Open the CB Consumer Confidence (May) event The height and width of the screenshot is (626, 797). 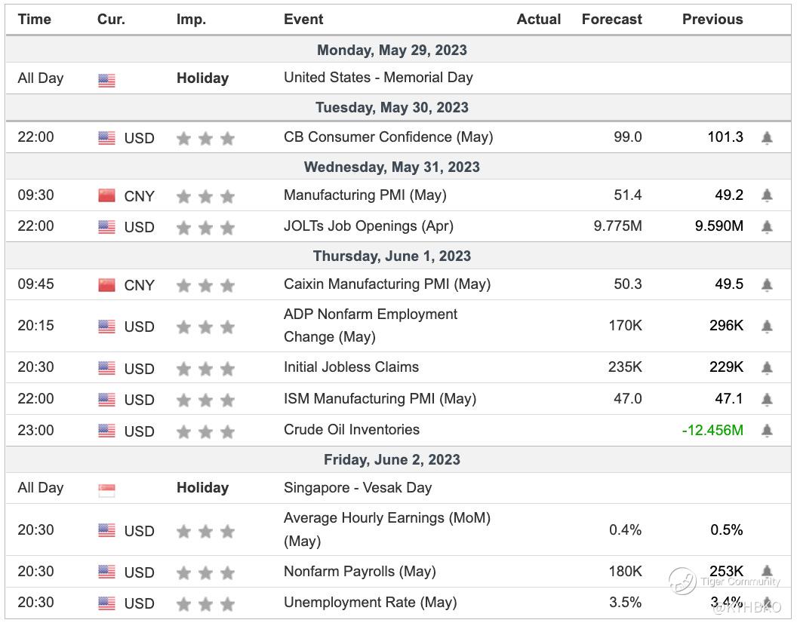388,137
